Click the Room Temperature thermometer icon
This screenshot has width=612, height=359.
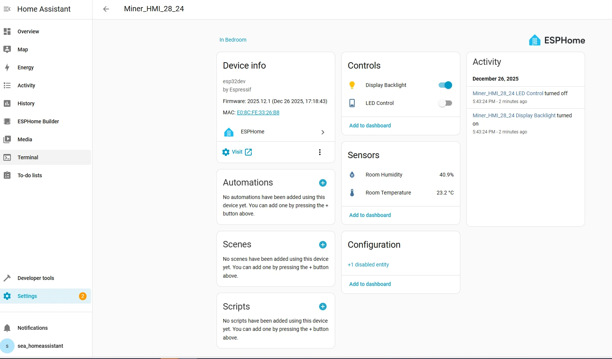[x=352, y=193]
